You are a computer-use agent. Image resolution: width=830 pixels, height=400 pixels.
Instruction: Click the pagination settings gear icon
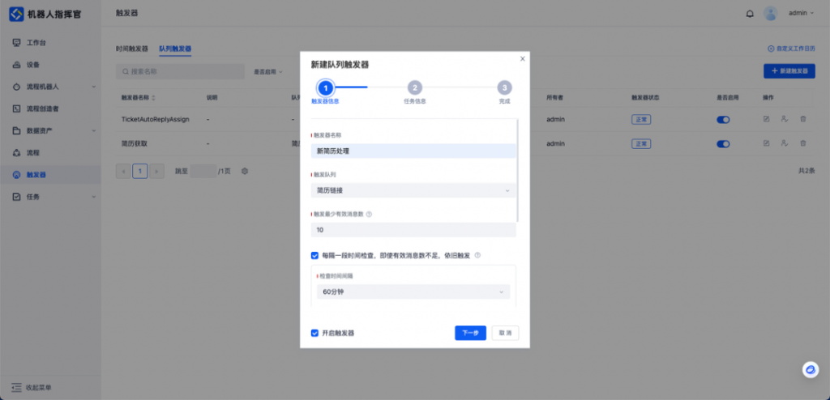244,171
